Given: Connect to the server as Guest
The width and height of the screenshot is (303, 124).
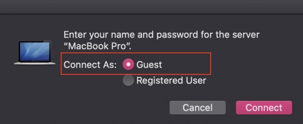Looking at the screenshot, I should click(x=264, y=108).
